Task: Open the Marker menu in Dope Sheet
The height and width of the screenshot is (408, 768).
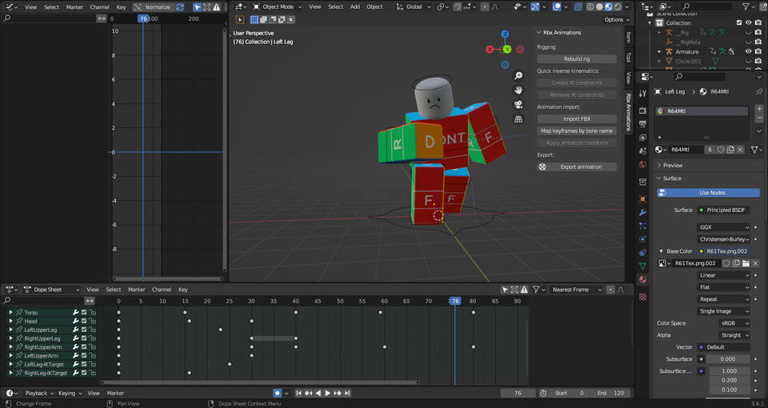Action: point(137,290)
